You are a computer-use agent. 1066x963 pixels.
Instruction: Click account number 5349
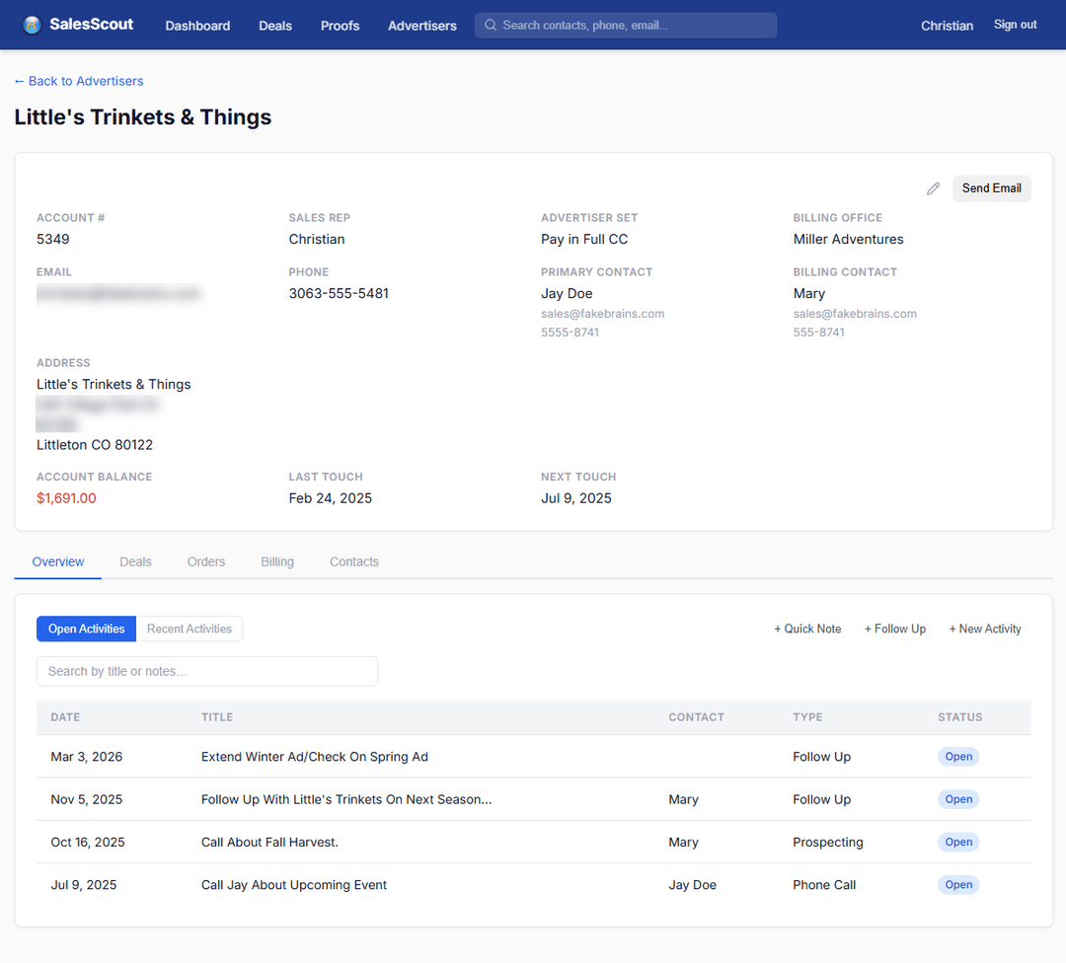coord(53,239)
